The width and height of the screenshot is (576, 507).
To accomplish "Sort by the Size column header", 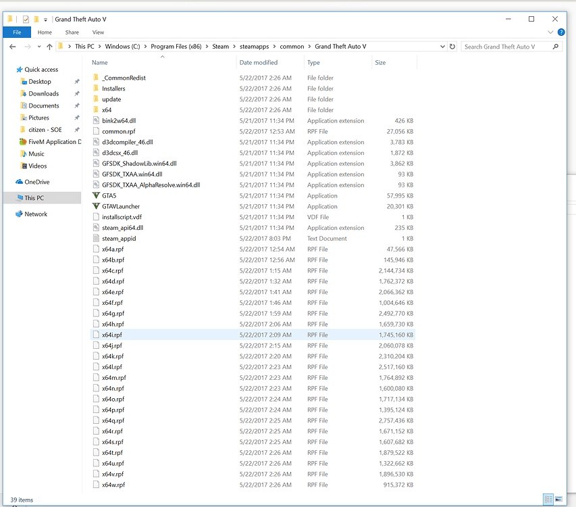I will [380, 62].
